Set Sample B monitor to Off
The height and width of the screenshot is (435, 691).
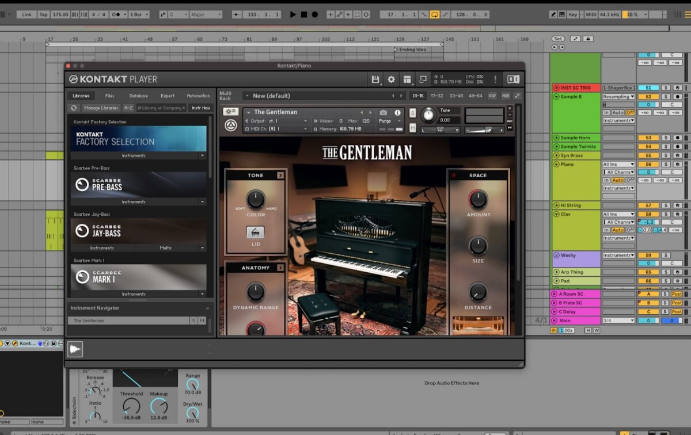click(630, 113)
